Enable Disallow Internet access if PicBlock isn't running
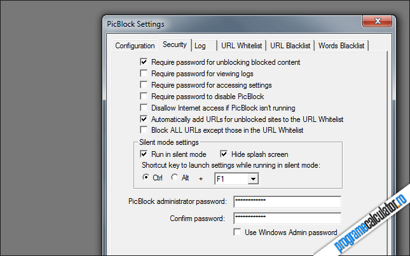Viewport: 410px width, 256px height. [x=144, y=107]
